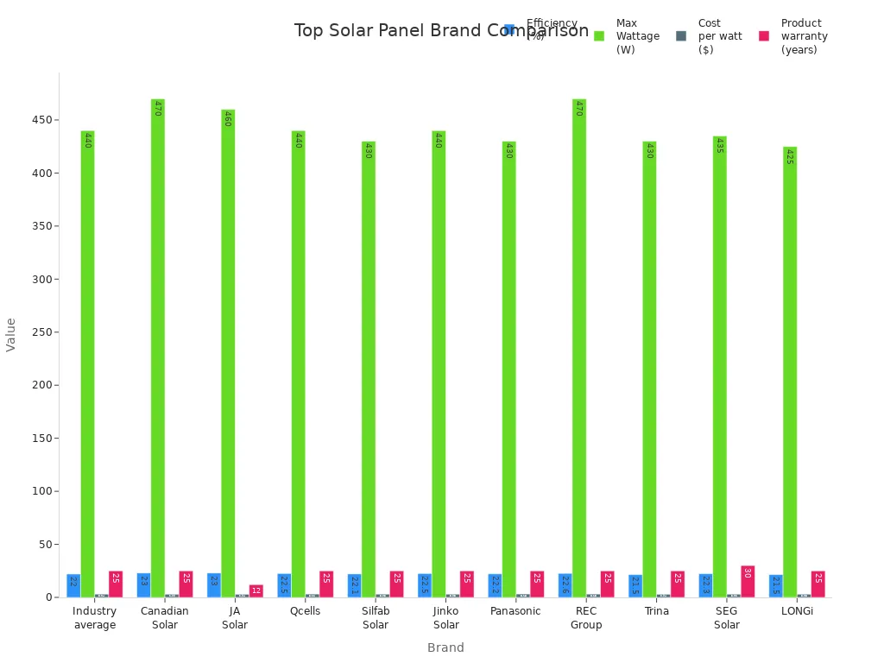
Task: Click the Trina brand axis label
Action: tap(656, 611)
